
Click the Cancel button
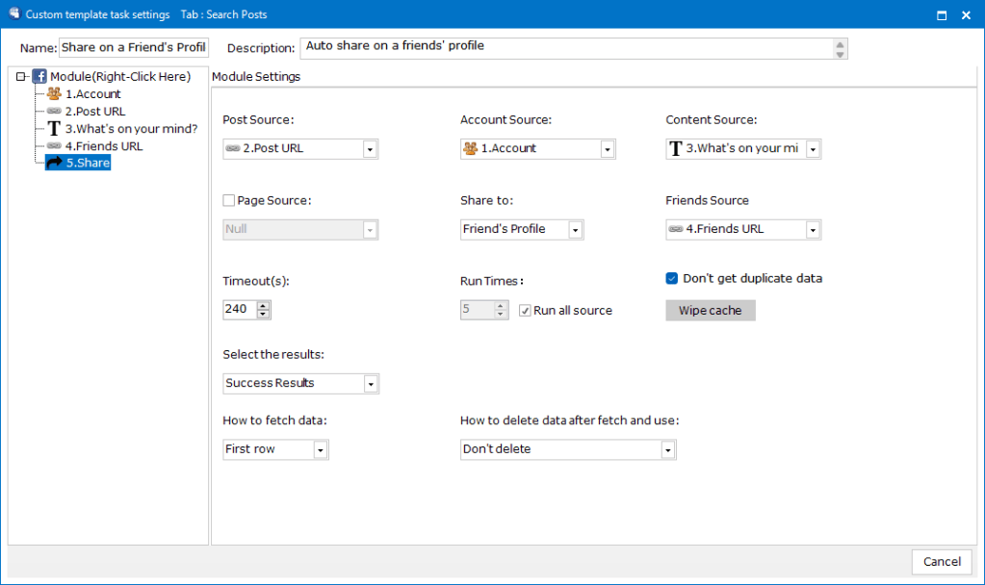(941, 562)
